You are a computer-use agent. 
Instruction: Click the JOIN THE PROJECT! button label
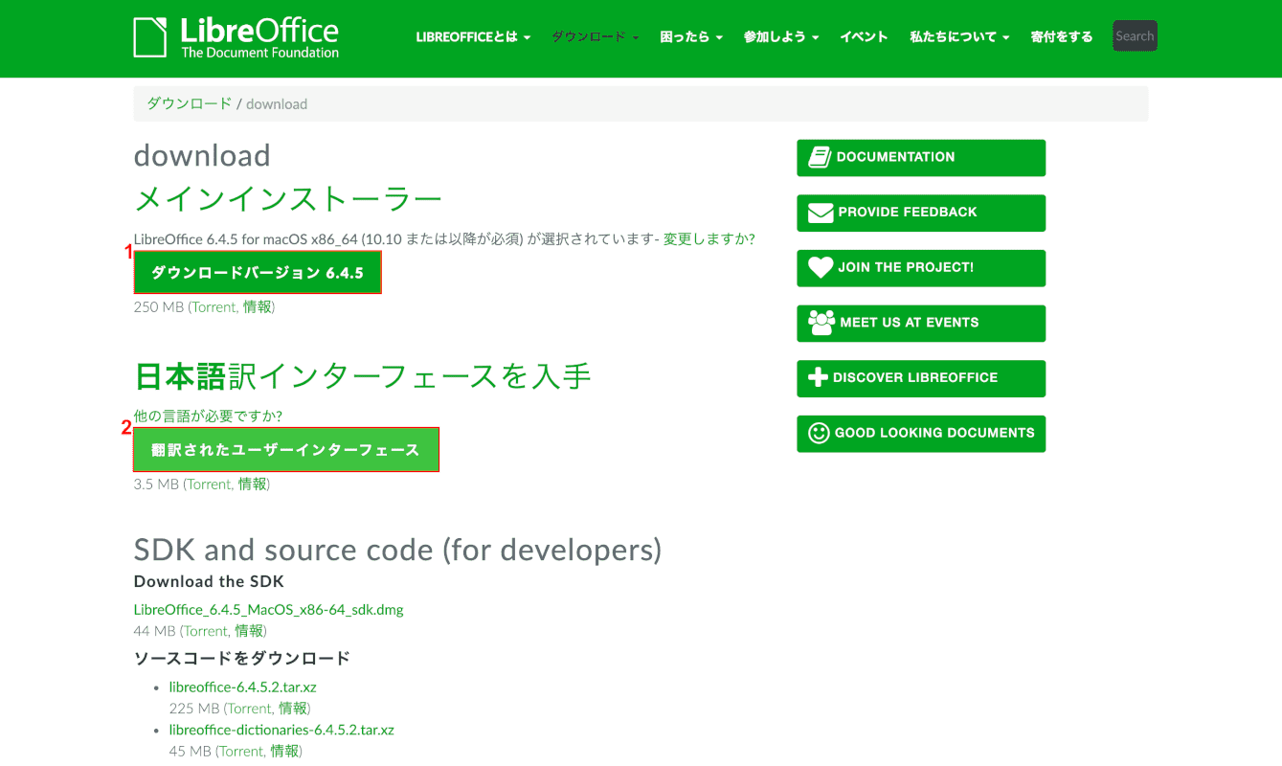(x=906, y=267)
